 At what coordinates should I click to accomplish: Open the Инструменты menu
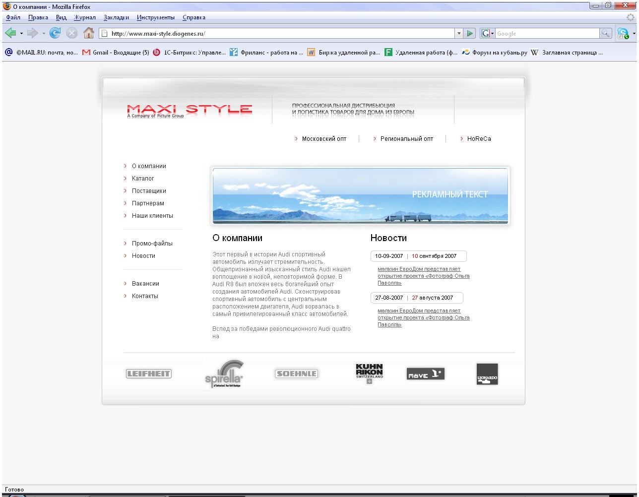click(156, 17)
